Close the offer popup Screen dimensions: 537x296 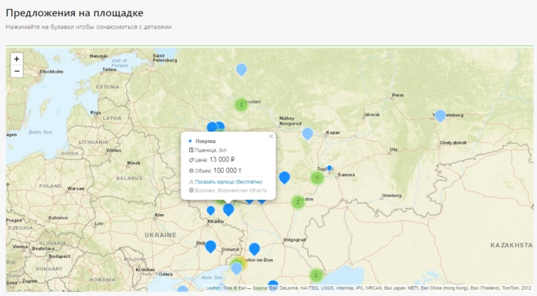(x=271, y=136)
